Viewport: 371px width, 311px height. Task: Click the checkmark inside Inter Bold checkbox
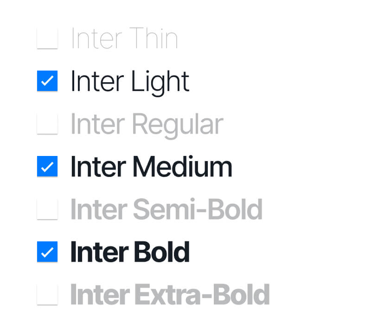47,252
